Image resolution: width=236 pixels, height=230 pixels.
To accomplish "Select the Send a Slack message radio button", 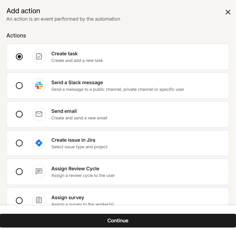I will 19,86.
